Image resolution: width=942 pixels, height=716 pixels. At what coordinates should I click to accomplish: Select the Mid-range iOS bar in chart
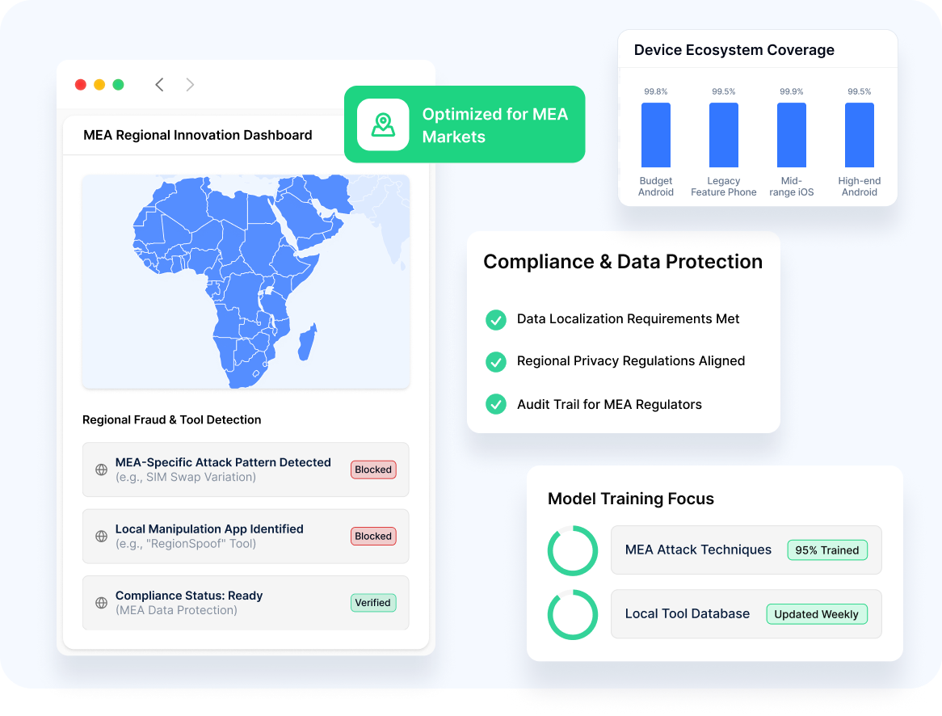[x=792, y=135]
